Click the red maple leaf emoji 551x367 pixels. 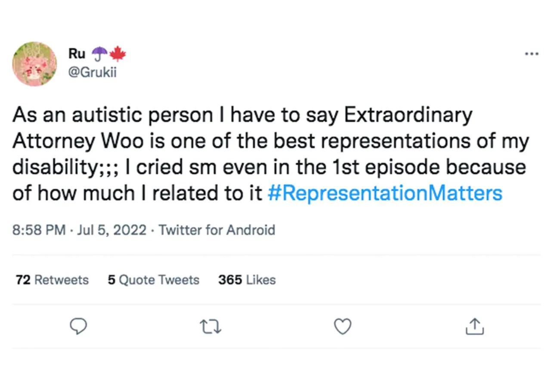coord(118,54)
